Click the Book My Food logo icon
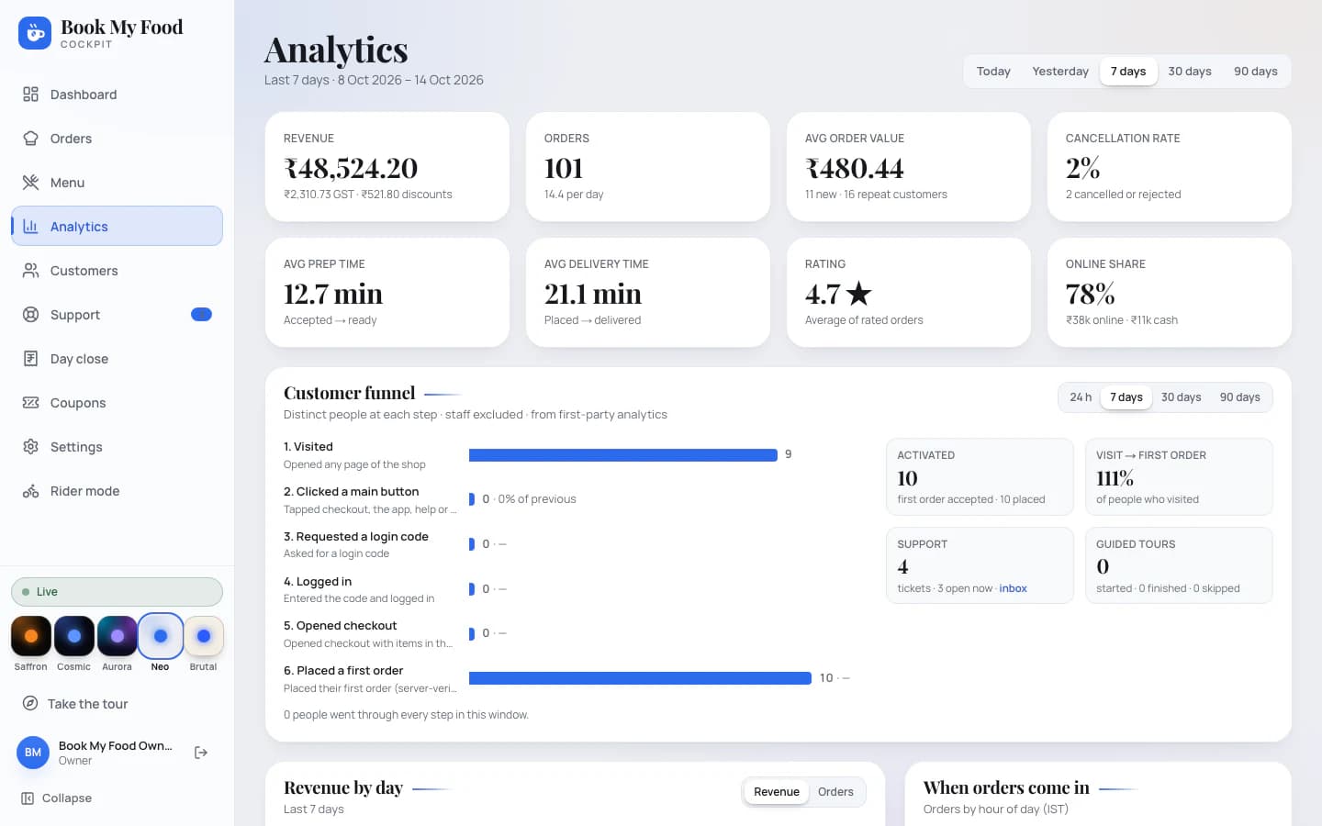The width and height of the screenshot is (1322, 826). pyautogui.click(x=35, y=33)
